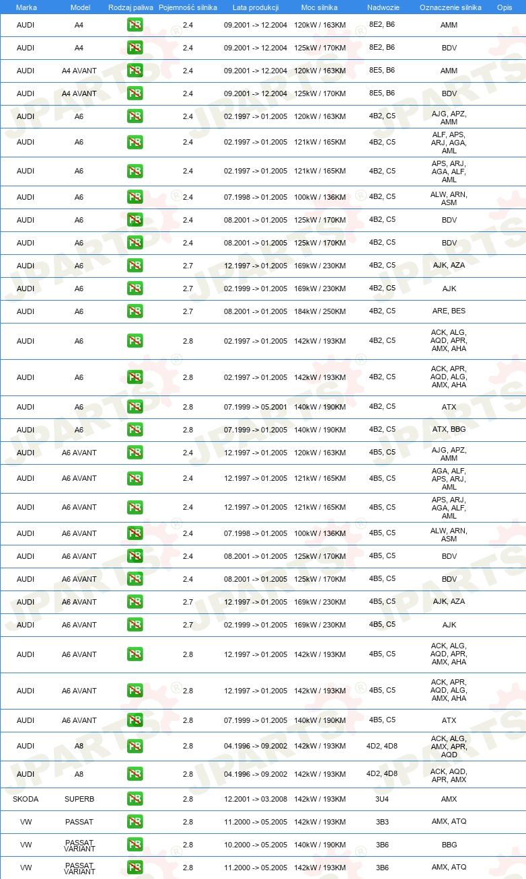Select the petrol icon in the PASSAT VARIANT AMX, ATQ row
The height and width of the screenshot is (879, 526).
(x=135, y=868)
